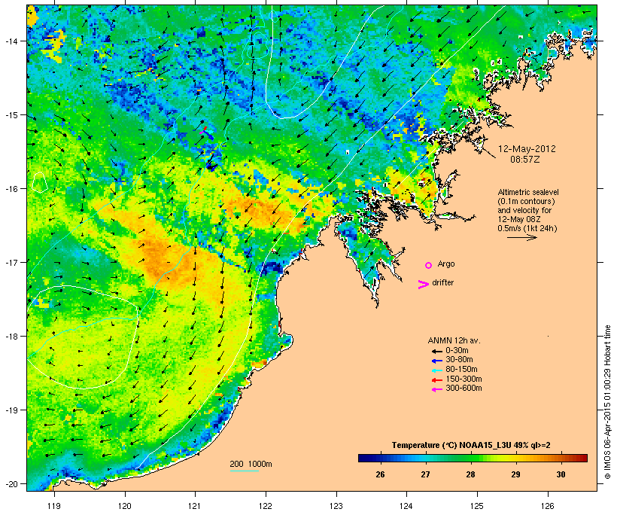Click the date label 12-May-2012
The width and height of the screenshot is (617, 512).
pyautogui.click(x=527, y=149)
